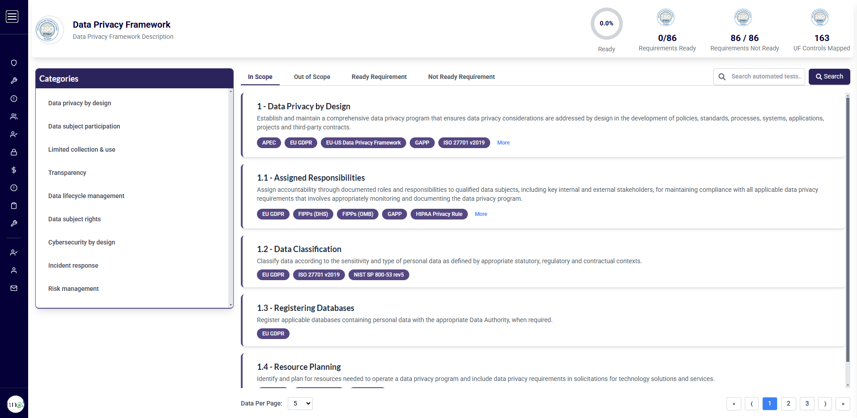The image size is (857, 418).
Task: Jump to the last page with » button
Action: pyautogui.click(x=843, y=403)
